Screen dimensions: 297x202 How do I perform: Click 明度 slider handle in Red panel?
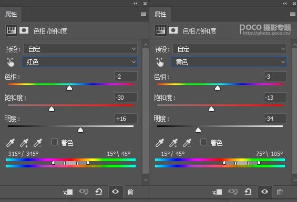coord(80,130)
